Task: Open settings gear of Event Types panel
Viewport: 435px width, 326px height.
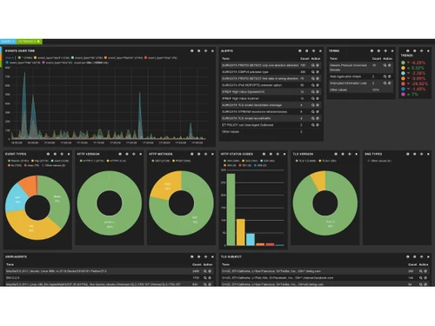Action: (55, 154)
